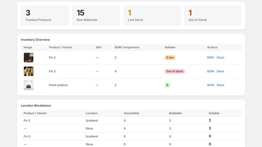262x147 pixels.
Task: Click 'Fin 3' name in Inventory Overview
Action: (52, 71)
